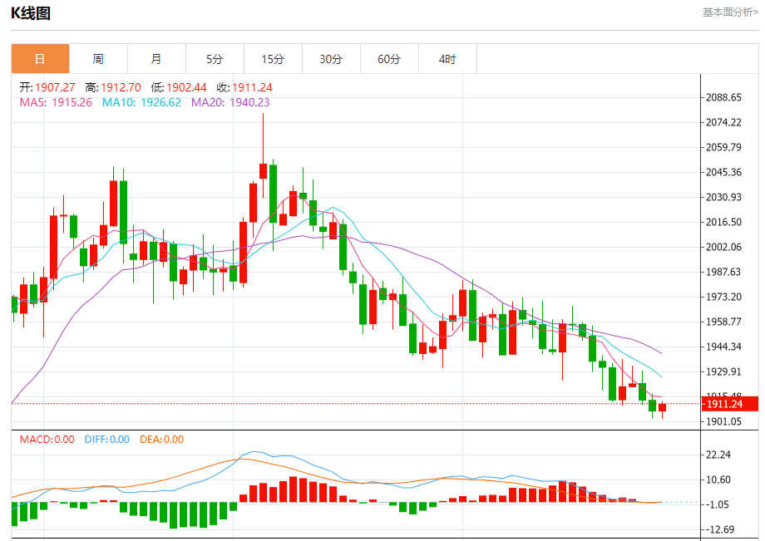765x541 pixels.
Task: Click the 10.60 MACD axis label
Action: (718, 480)
